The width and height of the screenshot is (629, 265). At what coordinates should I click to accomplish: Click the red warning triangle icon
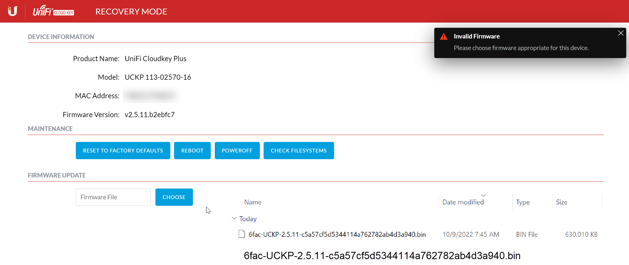pos(444,37)
